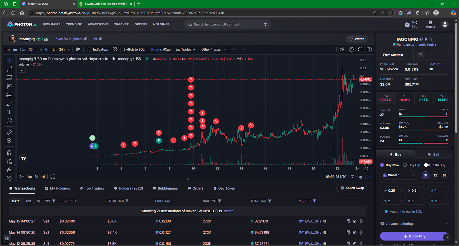
Task: Open the X Twitter search link
Action: point(421,55)
